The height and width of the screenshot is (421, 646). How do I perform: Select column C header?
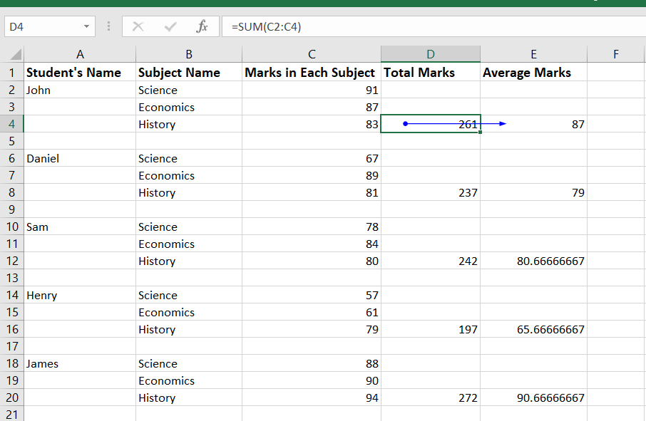pyautogui.click(x=312, y=54)
